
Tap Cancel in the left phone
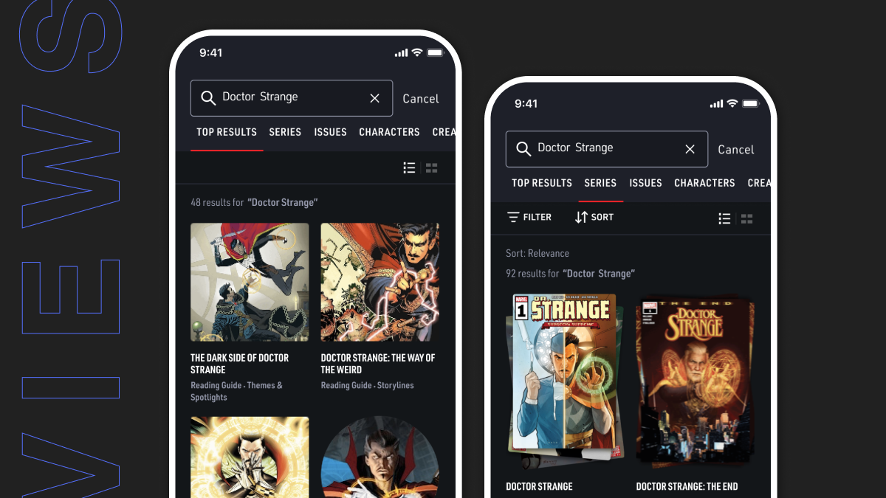(421, 98)
